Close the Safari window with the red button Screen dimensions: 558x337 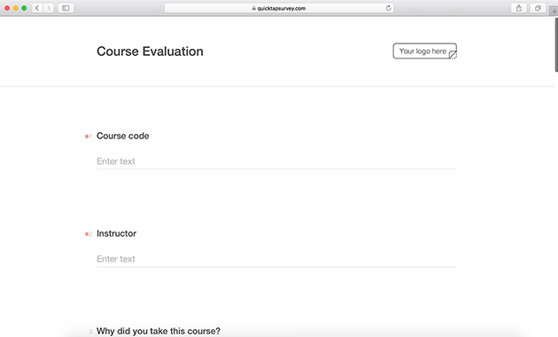point(7,8)
